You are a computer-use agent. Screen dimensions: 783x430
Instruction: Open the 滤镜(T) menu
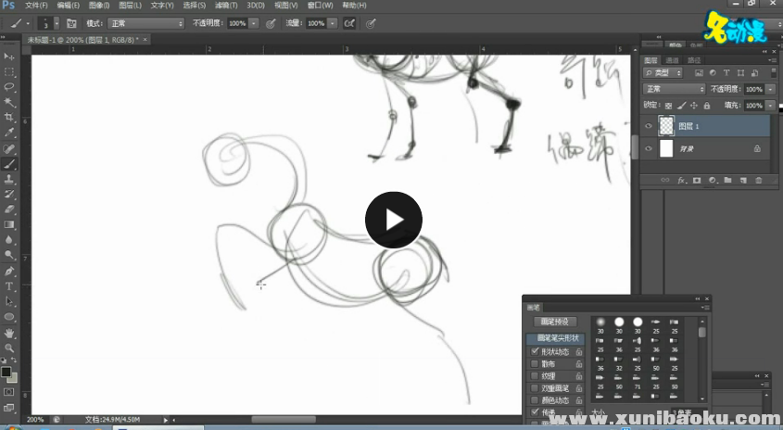tap(221, 6)
